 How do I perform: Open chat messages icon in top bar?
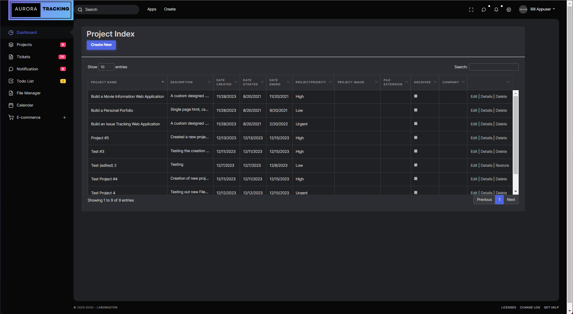click(x=483, y=10)
